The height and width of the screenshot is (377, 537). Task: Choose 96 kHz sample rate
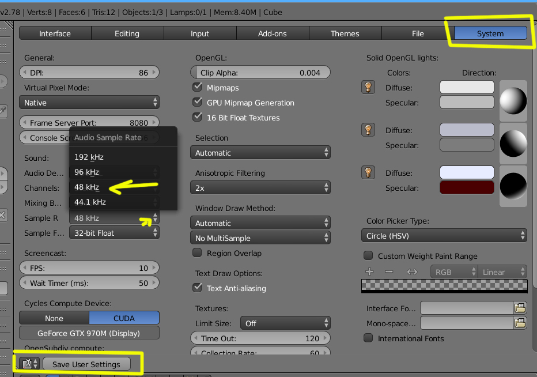click(123, 172)
